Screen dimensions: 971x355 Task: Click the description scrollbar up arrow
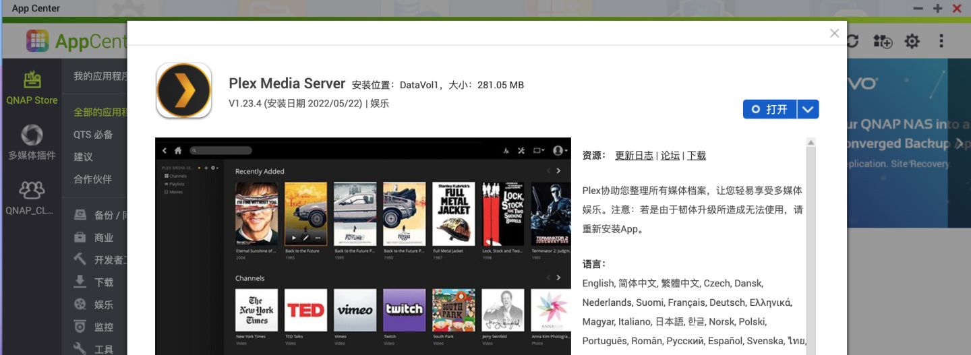811,143
